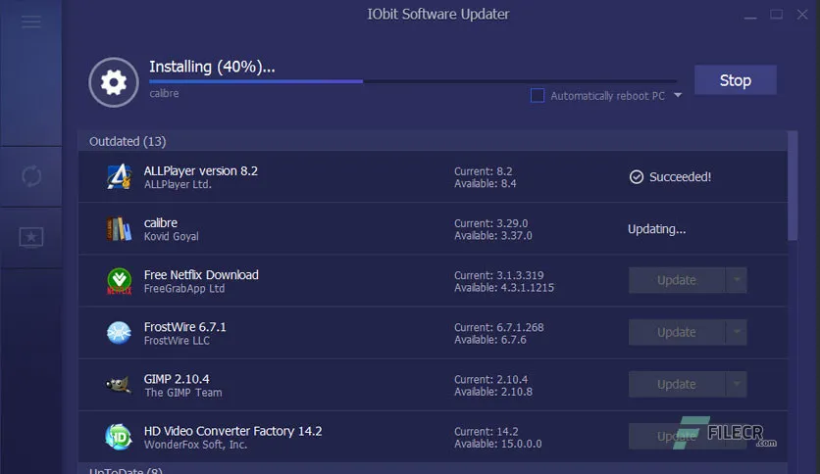Select the FrostWire 6.7.1 name
Screen dimensions: 820x474
click(185, 327)
